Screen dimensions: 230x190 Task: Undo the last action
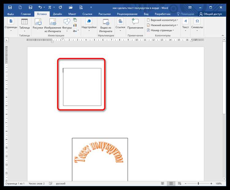[40, 7]
